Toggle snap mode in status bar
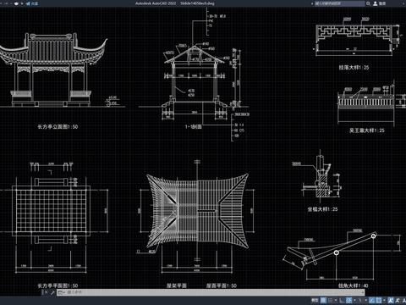This screenshot has width=406, height=305. click(x=331, y=300)
